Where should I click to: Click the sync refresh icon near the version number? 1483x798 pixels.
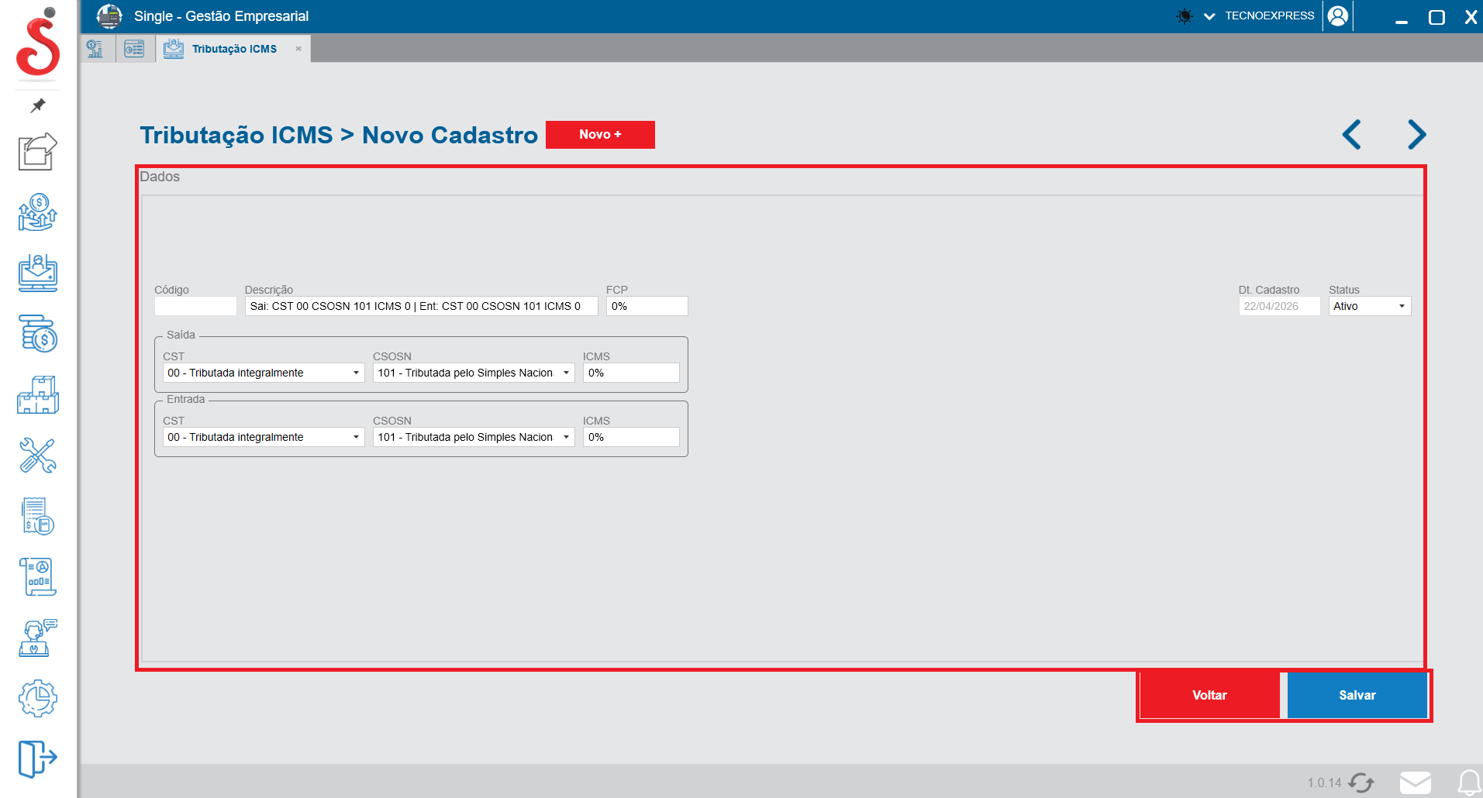[x=1361, y=783]
